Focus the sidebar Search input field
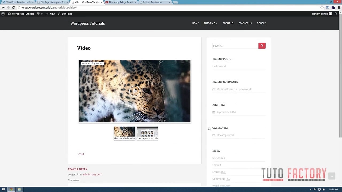The width and height of the screenshot is (342, 192). pos(235,46)
